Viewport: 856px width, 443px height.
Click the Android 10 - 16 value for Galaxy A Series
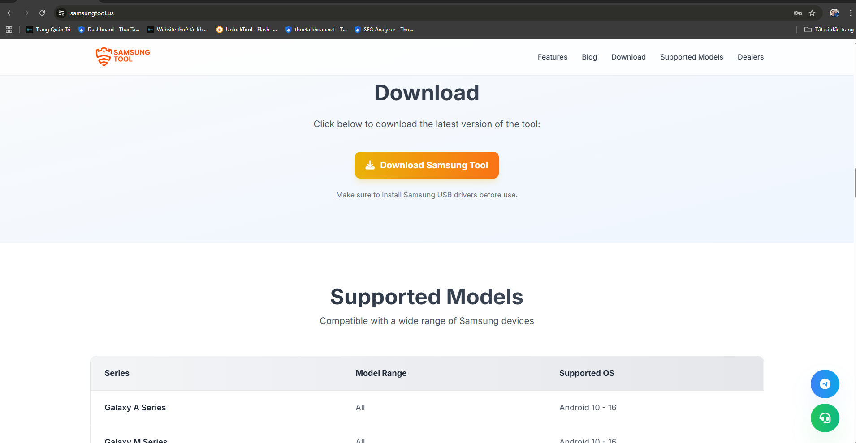[588, 408]
